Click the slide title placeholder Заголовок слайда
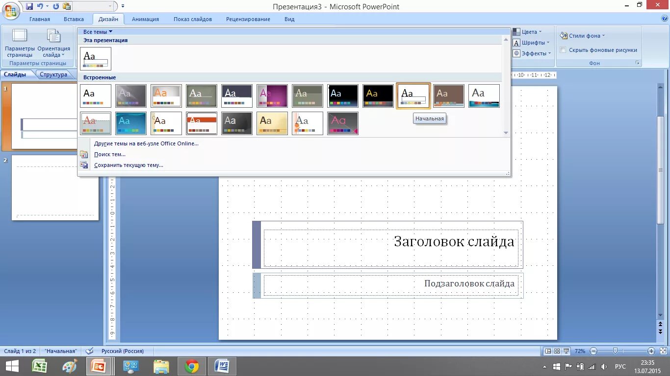This screenshot has width=670, height=376. tap(391, 248)
